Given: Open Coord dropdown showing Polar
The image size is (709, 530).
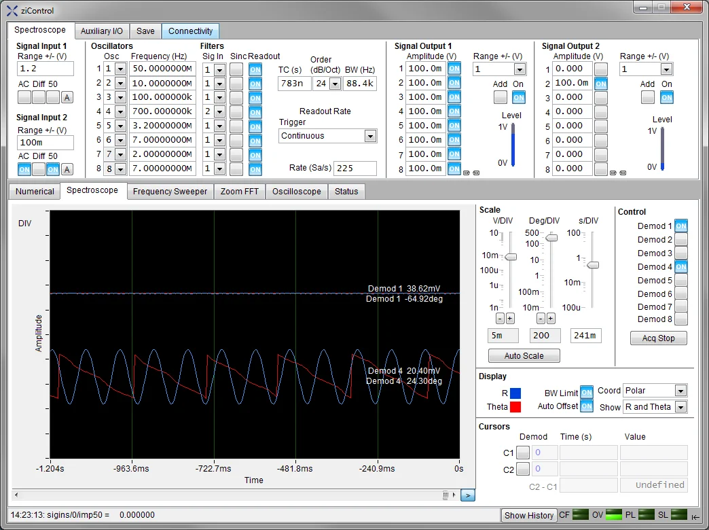Looking at the screenshot, I should coord(680,391).
